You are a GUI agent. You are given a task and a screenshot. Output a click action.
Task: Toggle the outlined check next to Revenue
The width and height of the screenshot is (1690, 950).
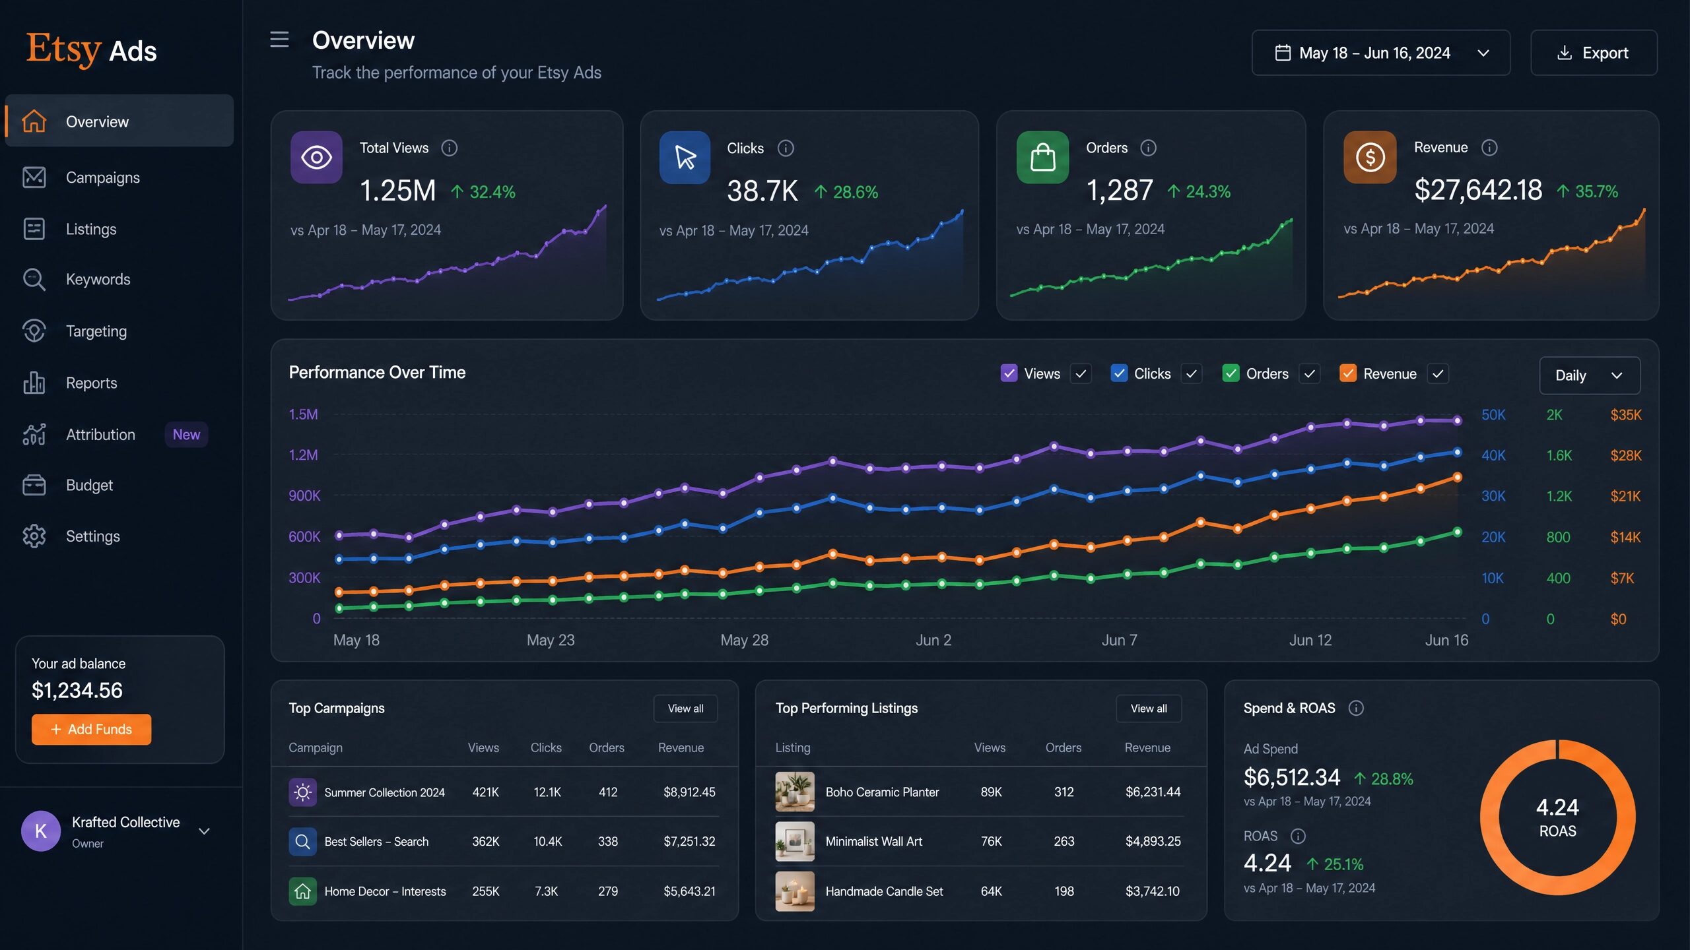(1437, 374)
